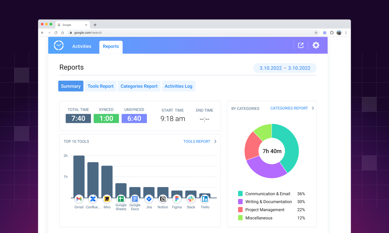Click the clock logo in header

[x=59, y=45]
